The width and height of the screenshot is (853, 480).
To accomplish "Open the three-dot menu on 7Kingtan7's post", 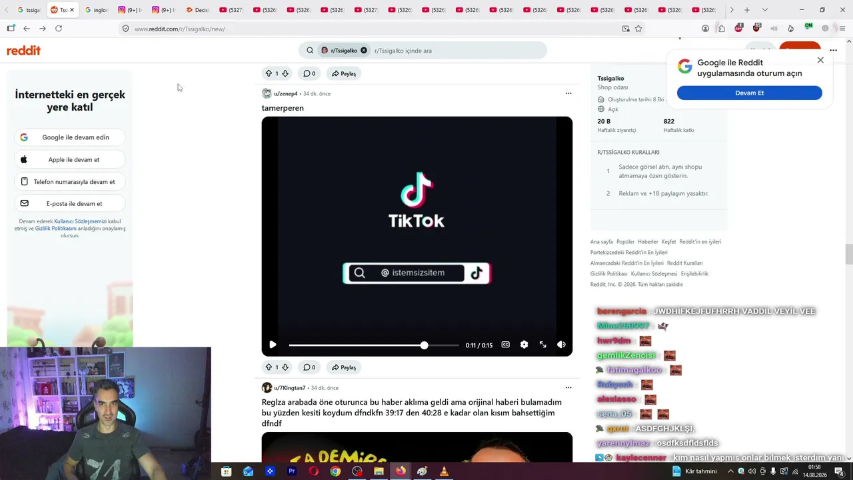I will click(568, 387).
